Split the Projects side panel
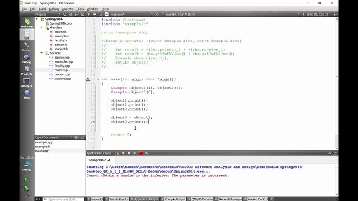The height and width of the screenshot is (201, 358). pyautogui.click(x=77, y=15)
